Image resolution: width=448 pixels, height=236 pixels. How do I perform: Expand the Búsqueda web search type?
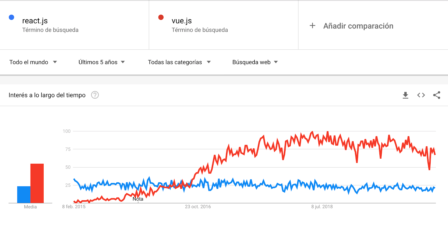255,62
